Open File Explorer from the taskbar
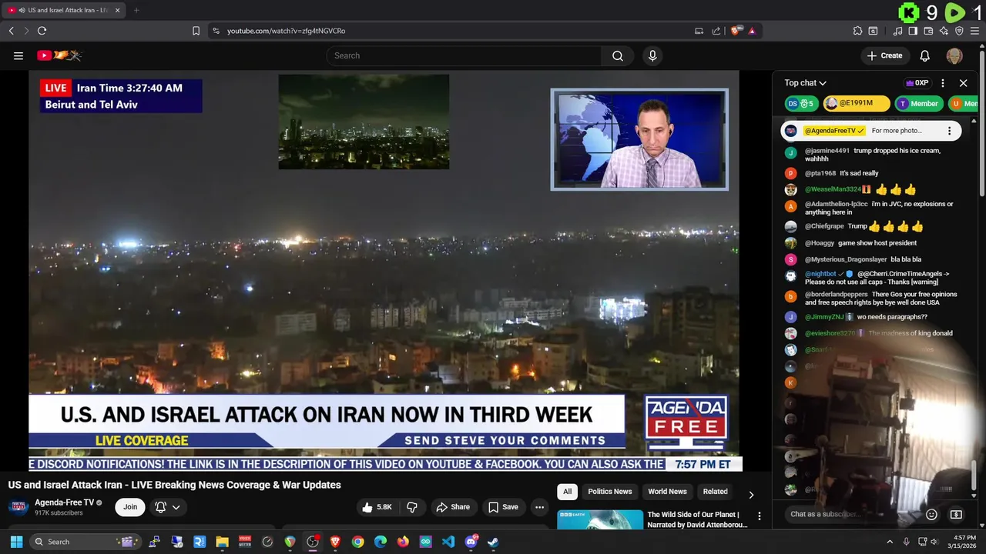This screenshot has width=986, height=554. coord(222,542)
